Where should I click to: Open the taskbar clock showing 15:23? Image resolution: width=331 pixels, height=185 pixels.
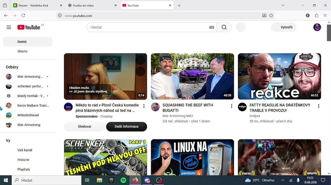tap(310, 180)
